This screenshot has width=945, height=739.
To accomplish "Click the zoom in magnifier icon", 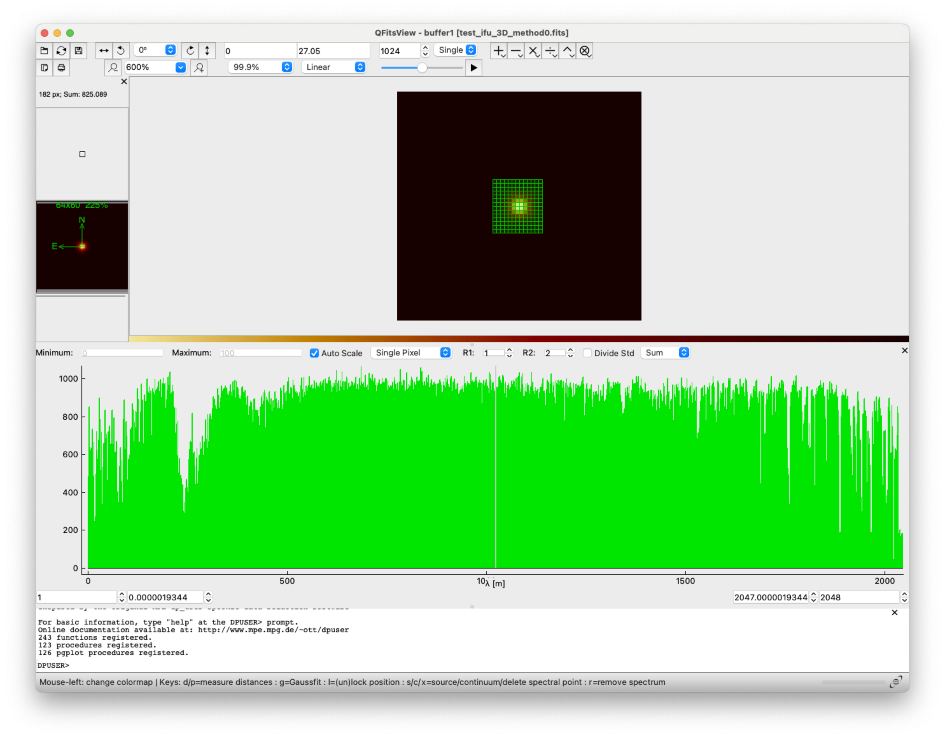I will click(x=199, y=67).
